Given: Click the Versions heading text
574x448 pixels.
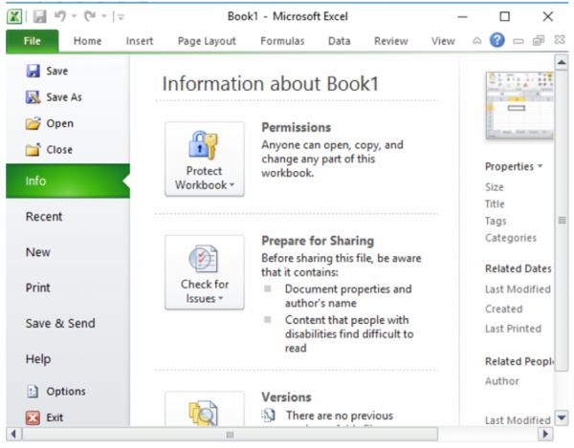Looking at the screenshot, I should (286, 397).
